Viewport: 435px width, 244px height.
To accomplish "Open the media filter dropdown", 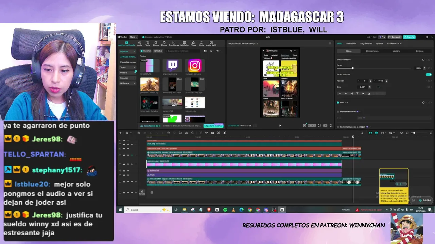I will click(218, 51).
